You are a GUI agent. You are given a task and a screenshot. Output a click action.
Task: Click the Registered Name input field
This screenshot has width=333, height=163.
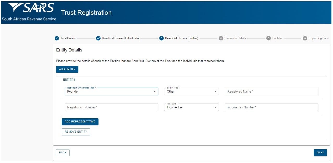(271, 92)
